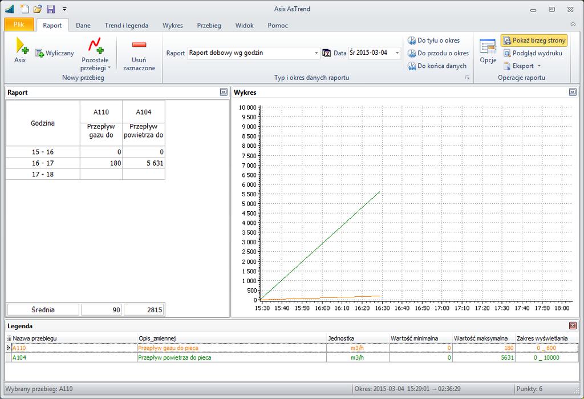Open the Typ i okres dialog launcher

pyautogui.click(x=467, y=78)
